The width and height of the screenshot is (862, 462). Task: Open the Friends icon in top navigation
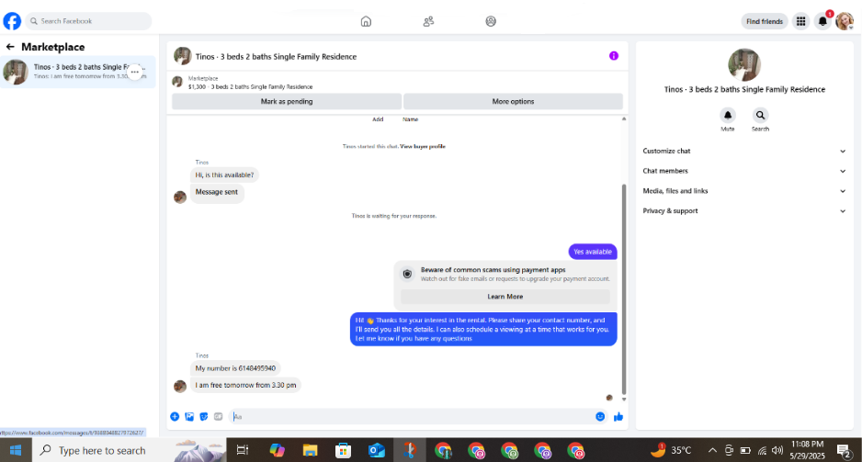coord(428,21)
